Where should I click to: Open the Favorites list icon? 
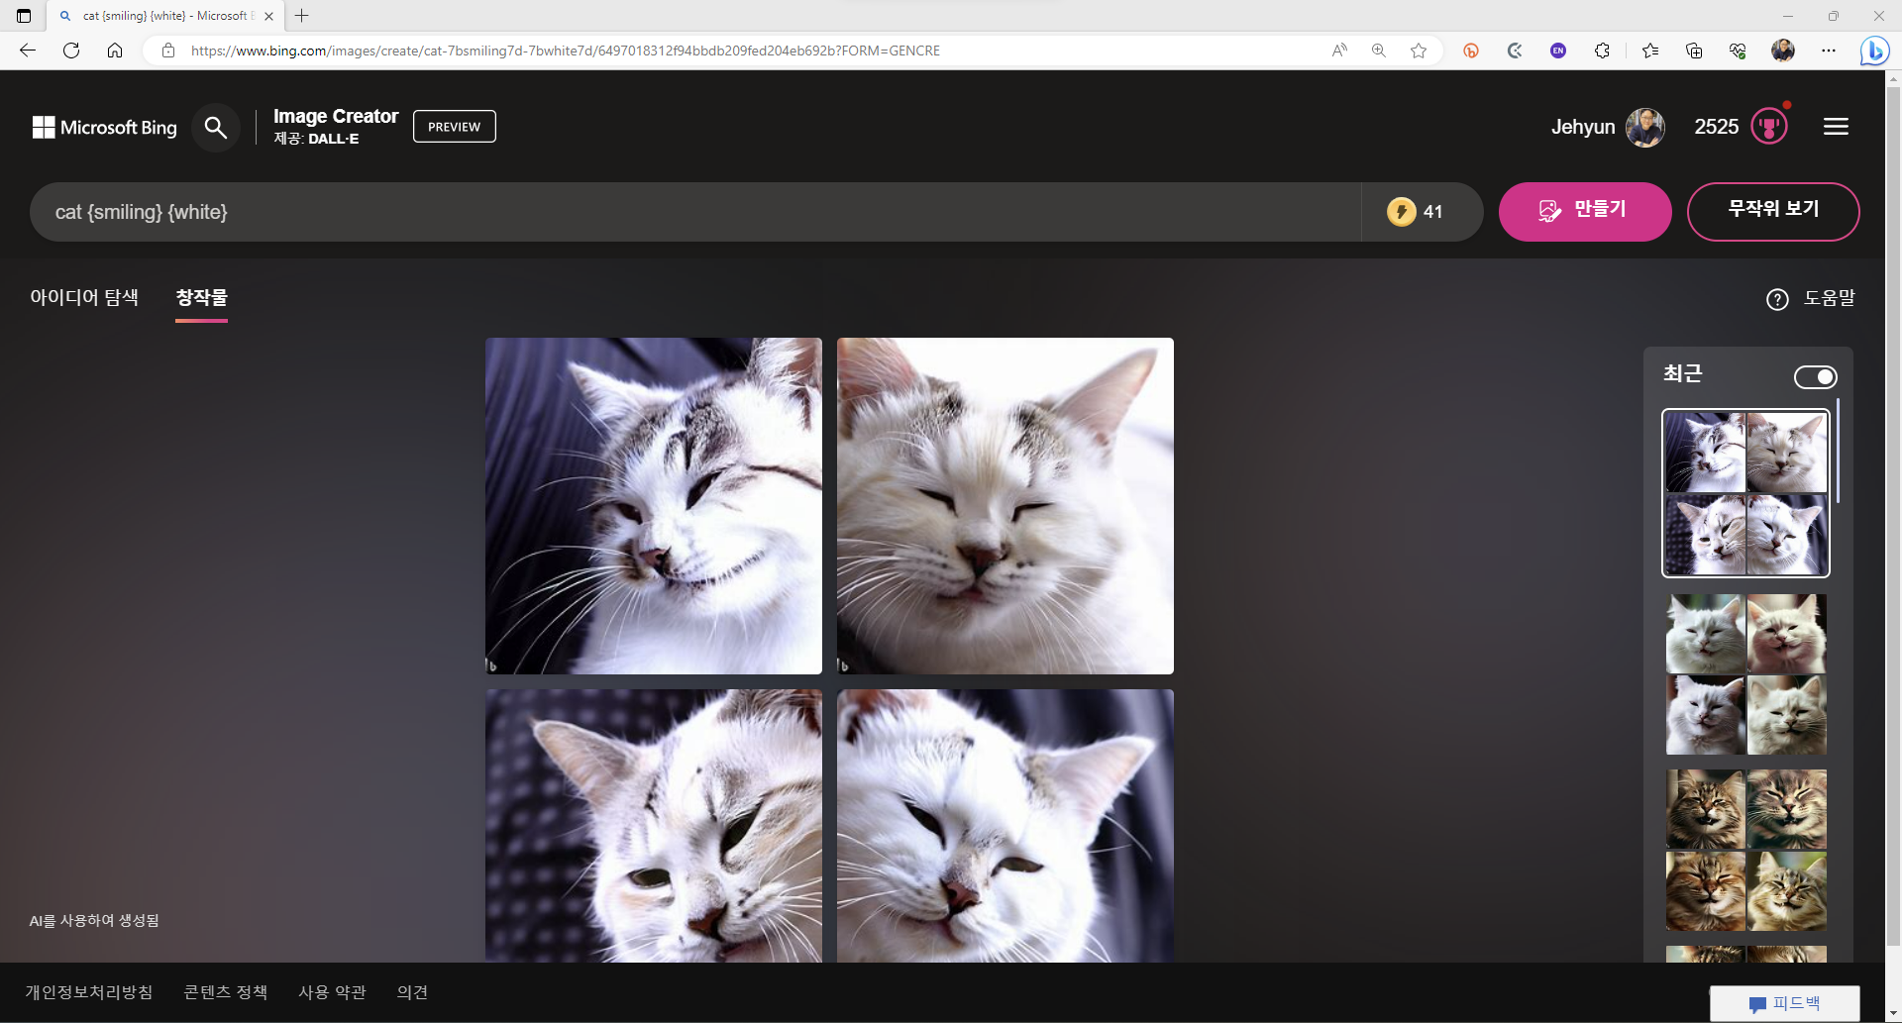coord(1650,51)
